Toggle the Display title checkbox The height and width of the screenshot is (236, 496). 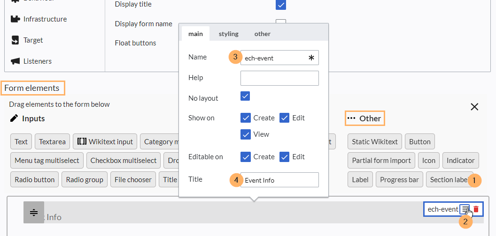[x=281, y=5]
